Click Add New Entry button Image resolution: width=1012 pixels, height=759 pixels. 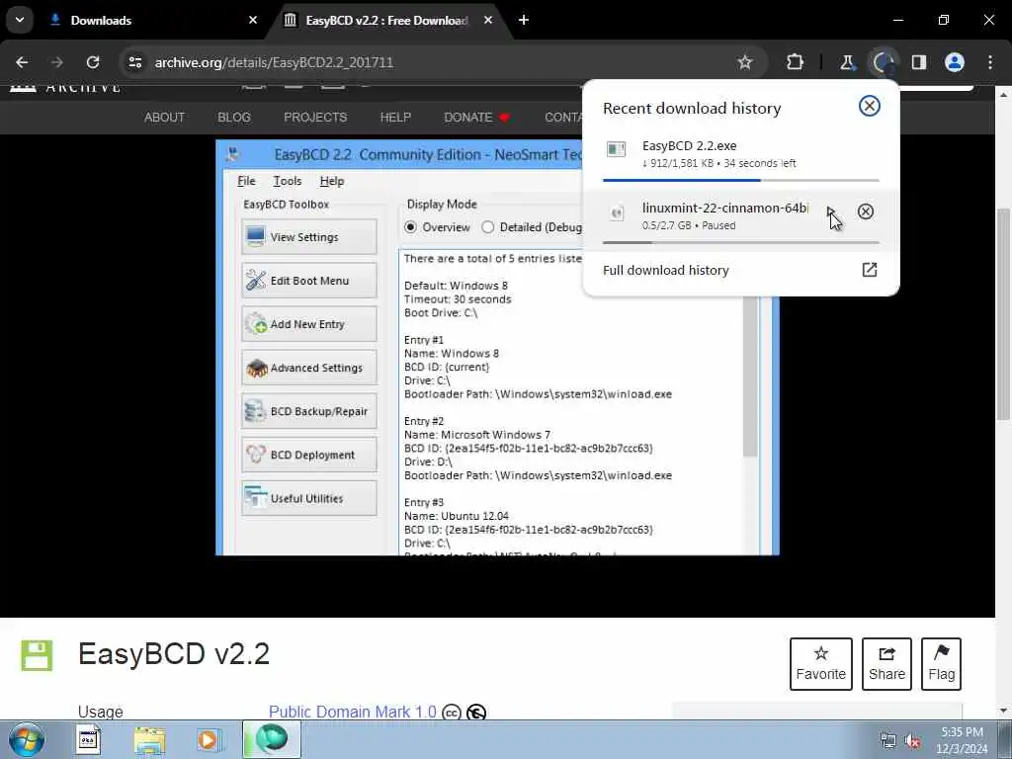point(309,324)
